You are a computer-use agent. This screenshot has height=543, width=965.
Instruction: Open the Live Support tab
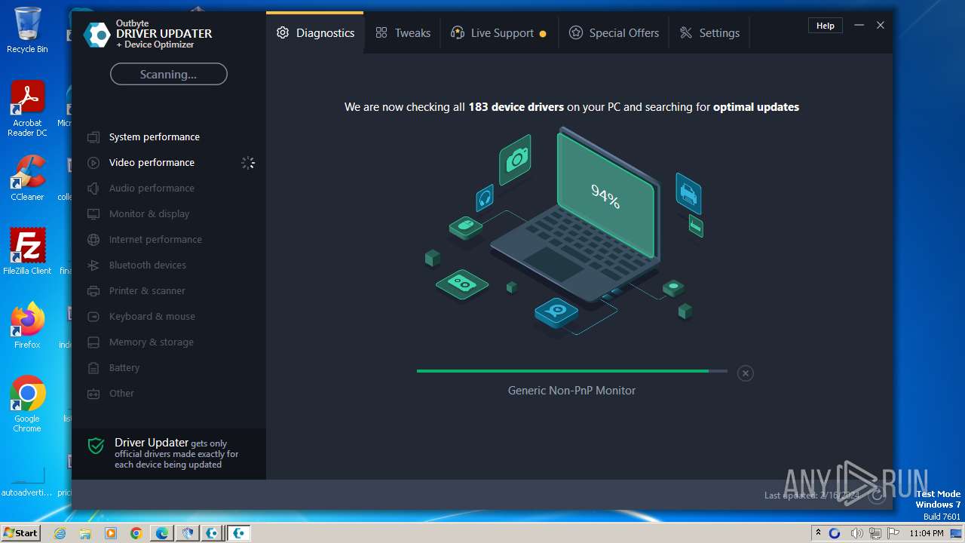tap(498, 33)
